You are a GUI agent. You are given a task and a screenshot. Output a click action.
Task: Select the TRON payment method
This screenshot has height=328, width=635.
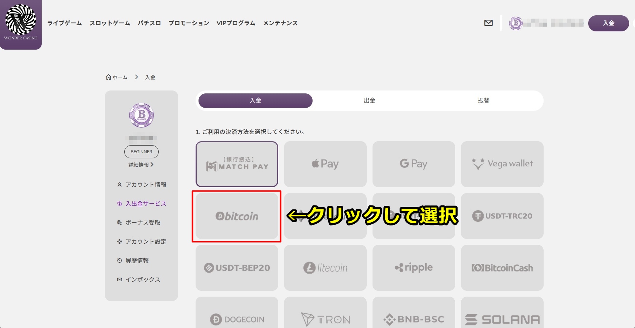click(x=325, y=313)
